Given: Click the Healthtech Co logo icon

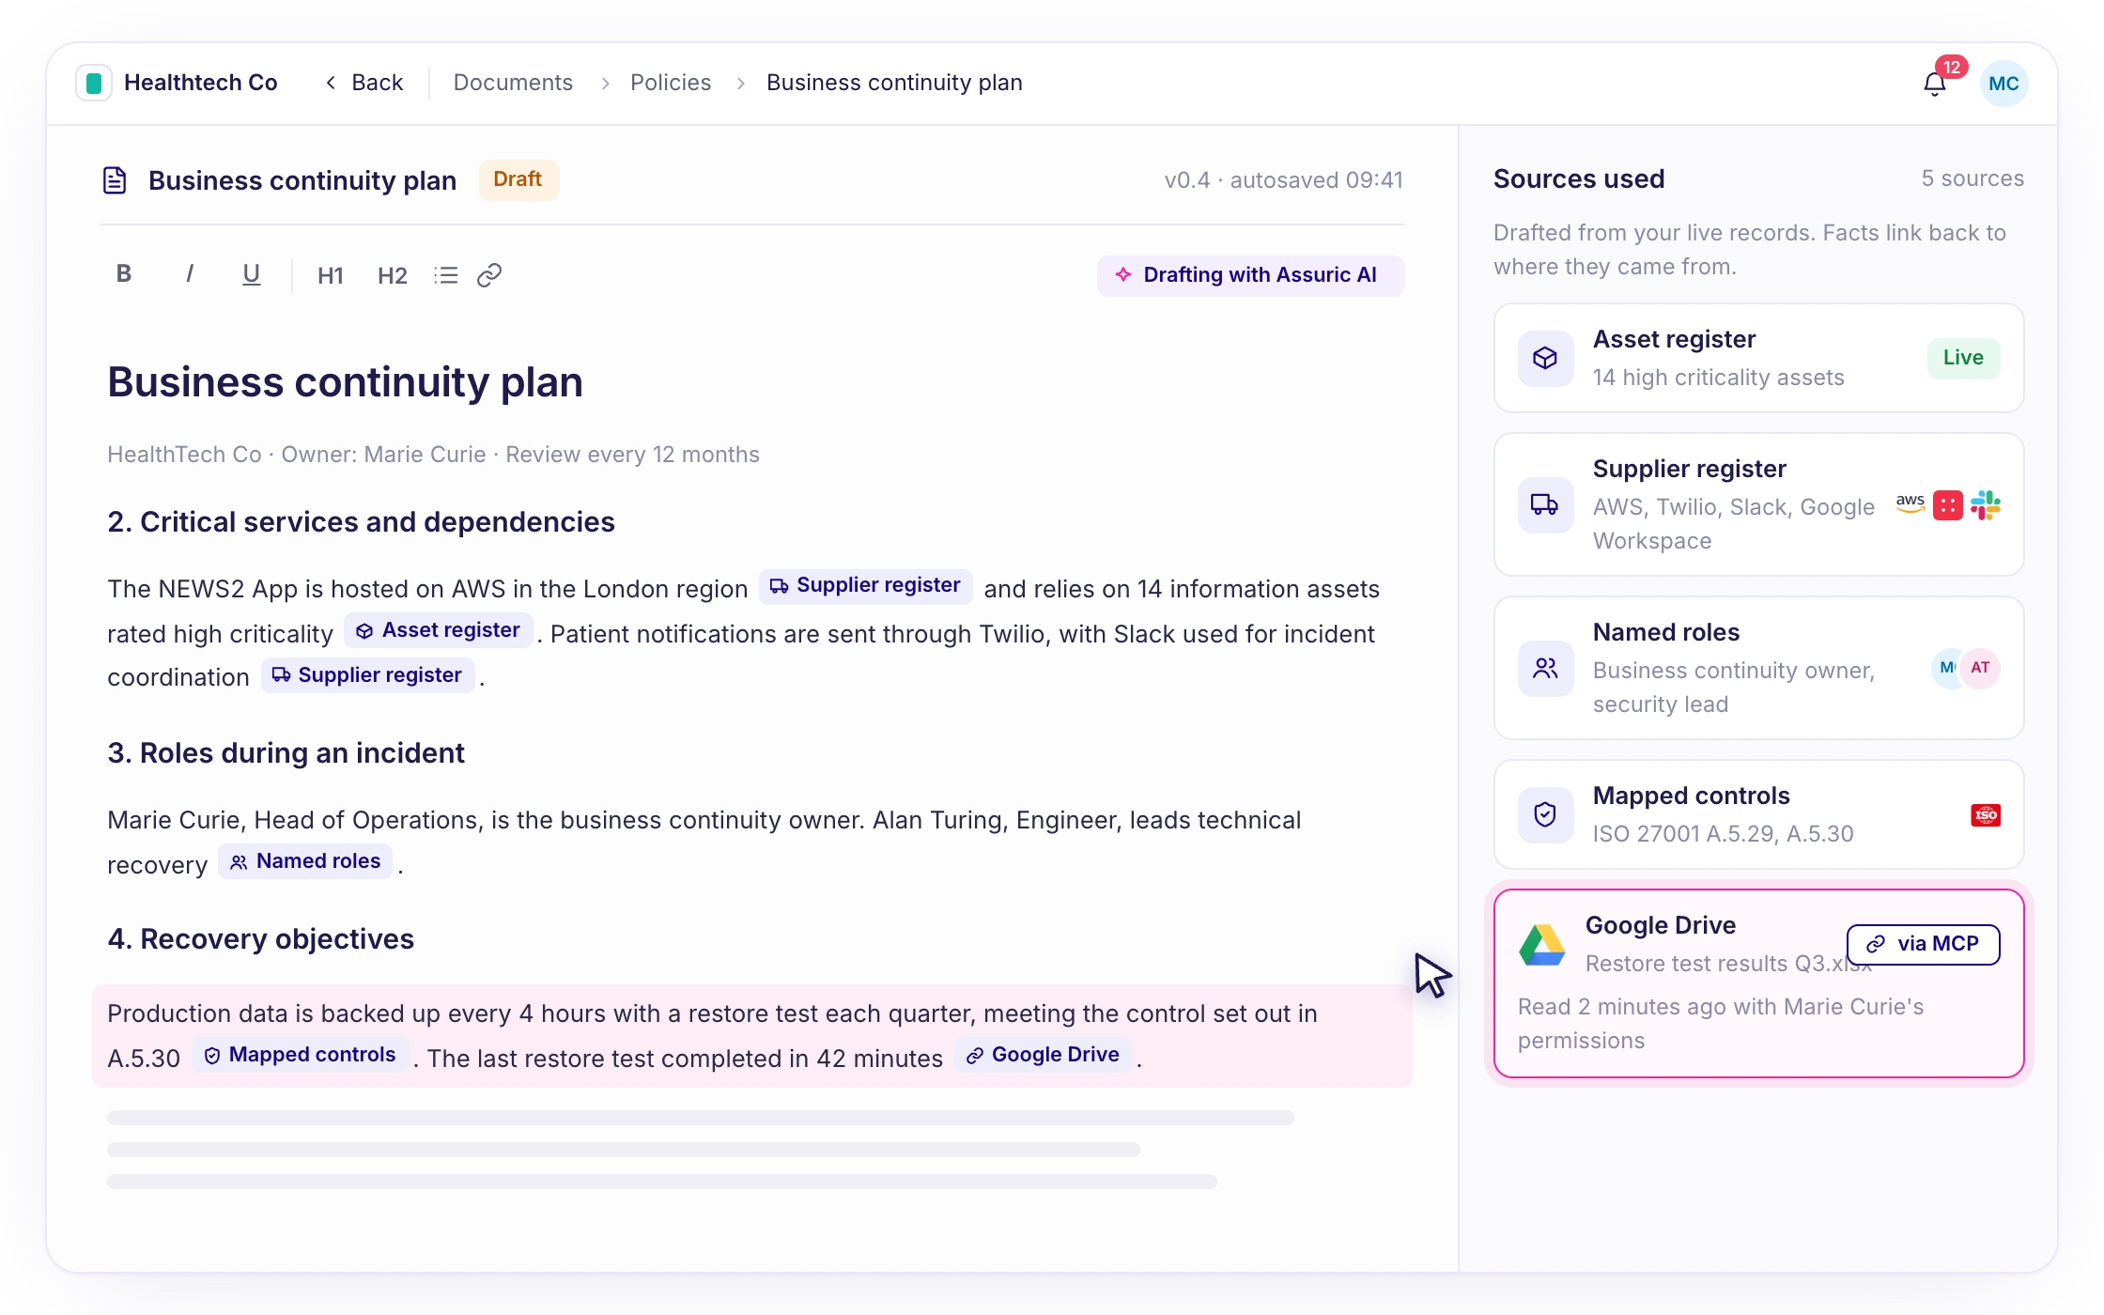Looking at the screenshot, I should pyautogui.click(x=94, y=83).
